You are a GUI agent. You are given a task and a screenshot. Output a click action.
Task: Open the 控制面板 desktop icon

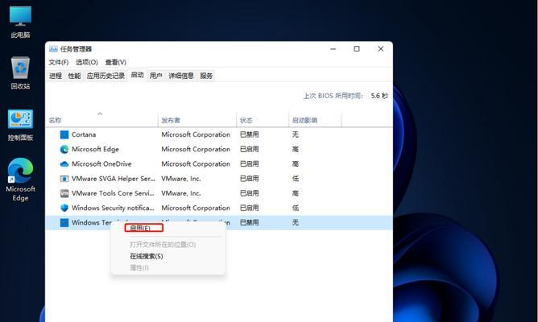(20, 125)
